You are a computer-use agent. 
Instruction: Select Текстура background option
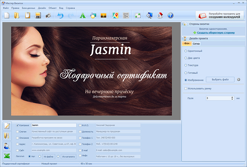[x=186, y=65]
